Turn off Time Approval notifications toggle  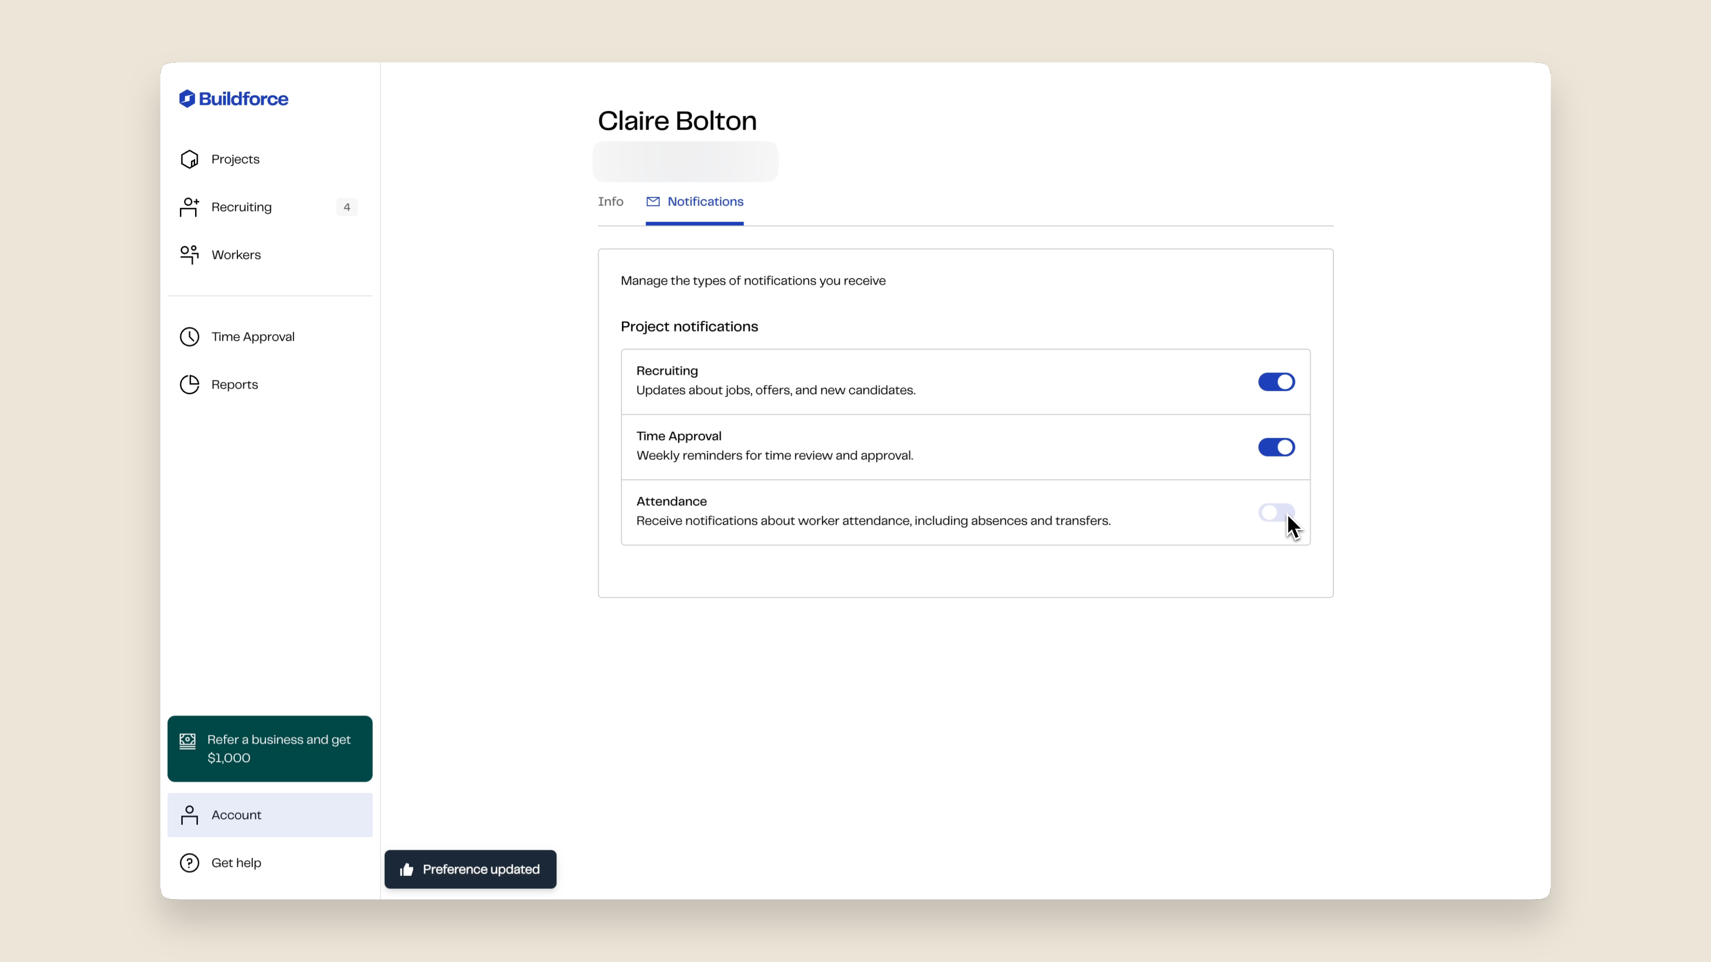(1276, 448)
